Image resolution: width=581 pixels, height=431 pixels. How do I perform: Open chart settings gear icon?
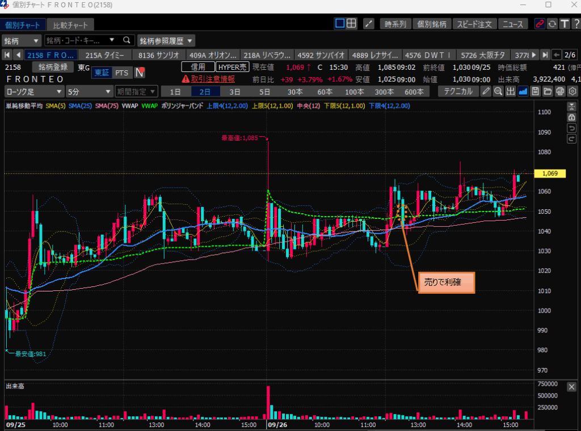point(572,92)
